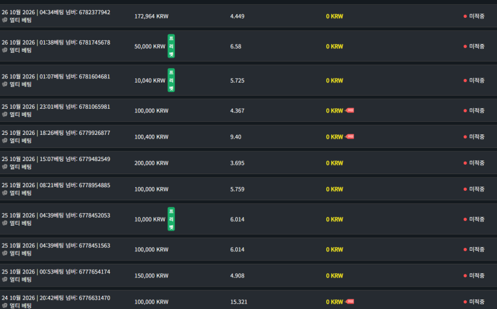Click green free-bet badge beside 10,000 KRW
The height and width of the screenshot is (309, 497).
tap(171, 219)
